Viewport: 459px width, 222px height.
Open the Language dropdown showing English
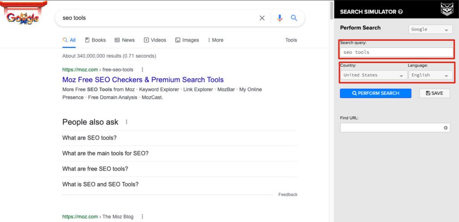pyautogui.click(x=431, y=75)
